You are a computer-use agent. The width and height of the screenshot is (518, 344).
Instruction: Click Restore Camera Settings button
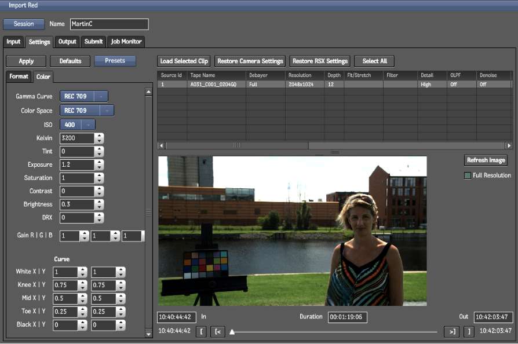250,61
